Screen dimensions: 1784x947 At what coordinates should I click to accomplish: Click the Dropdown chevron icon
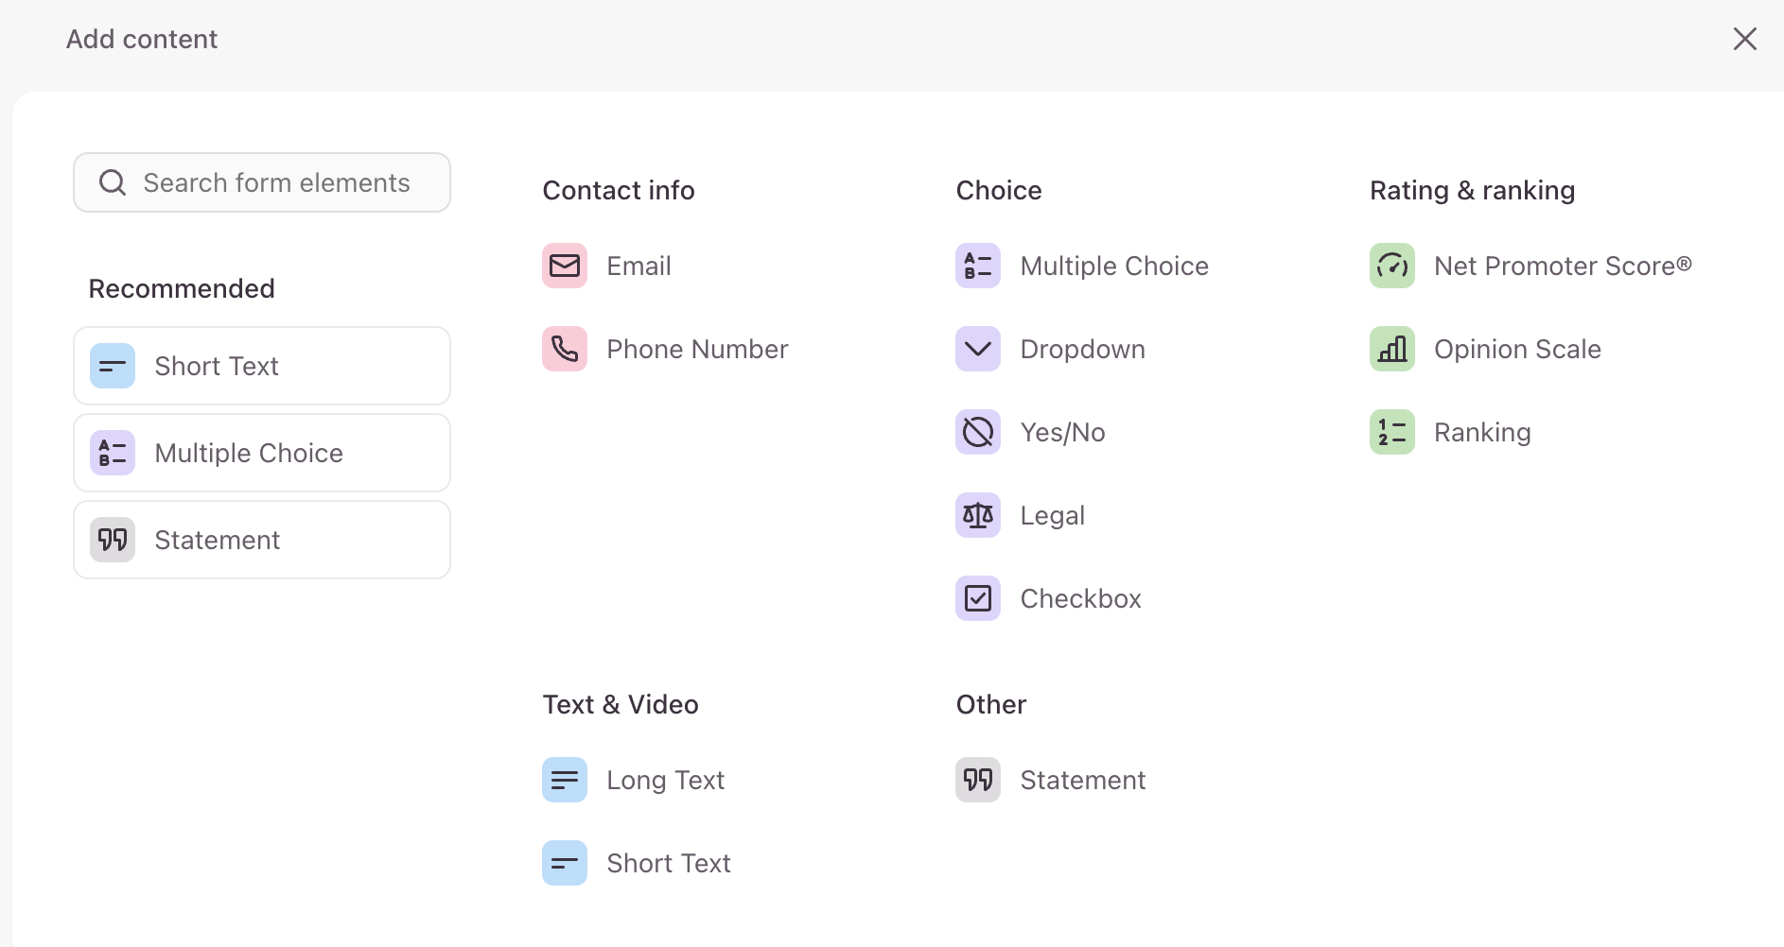978,349
